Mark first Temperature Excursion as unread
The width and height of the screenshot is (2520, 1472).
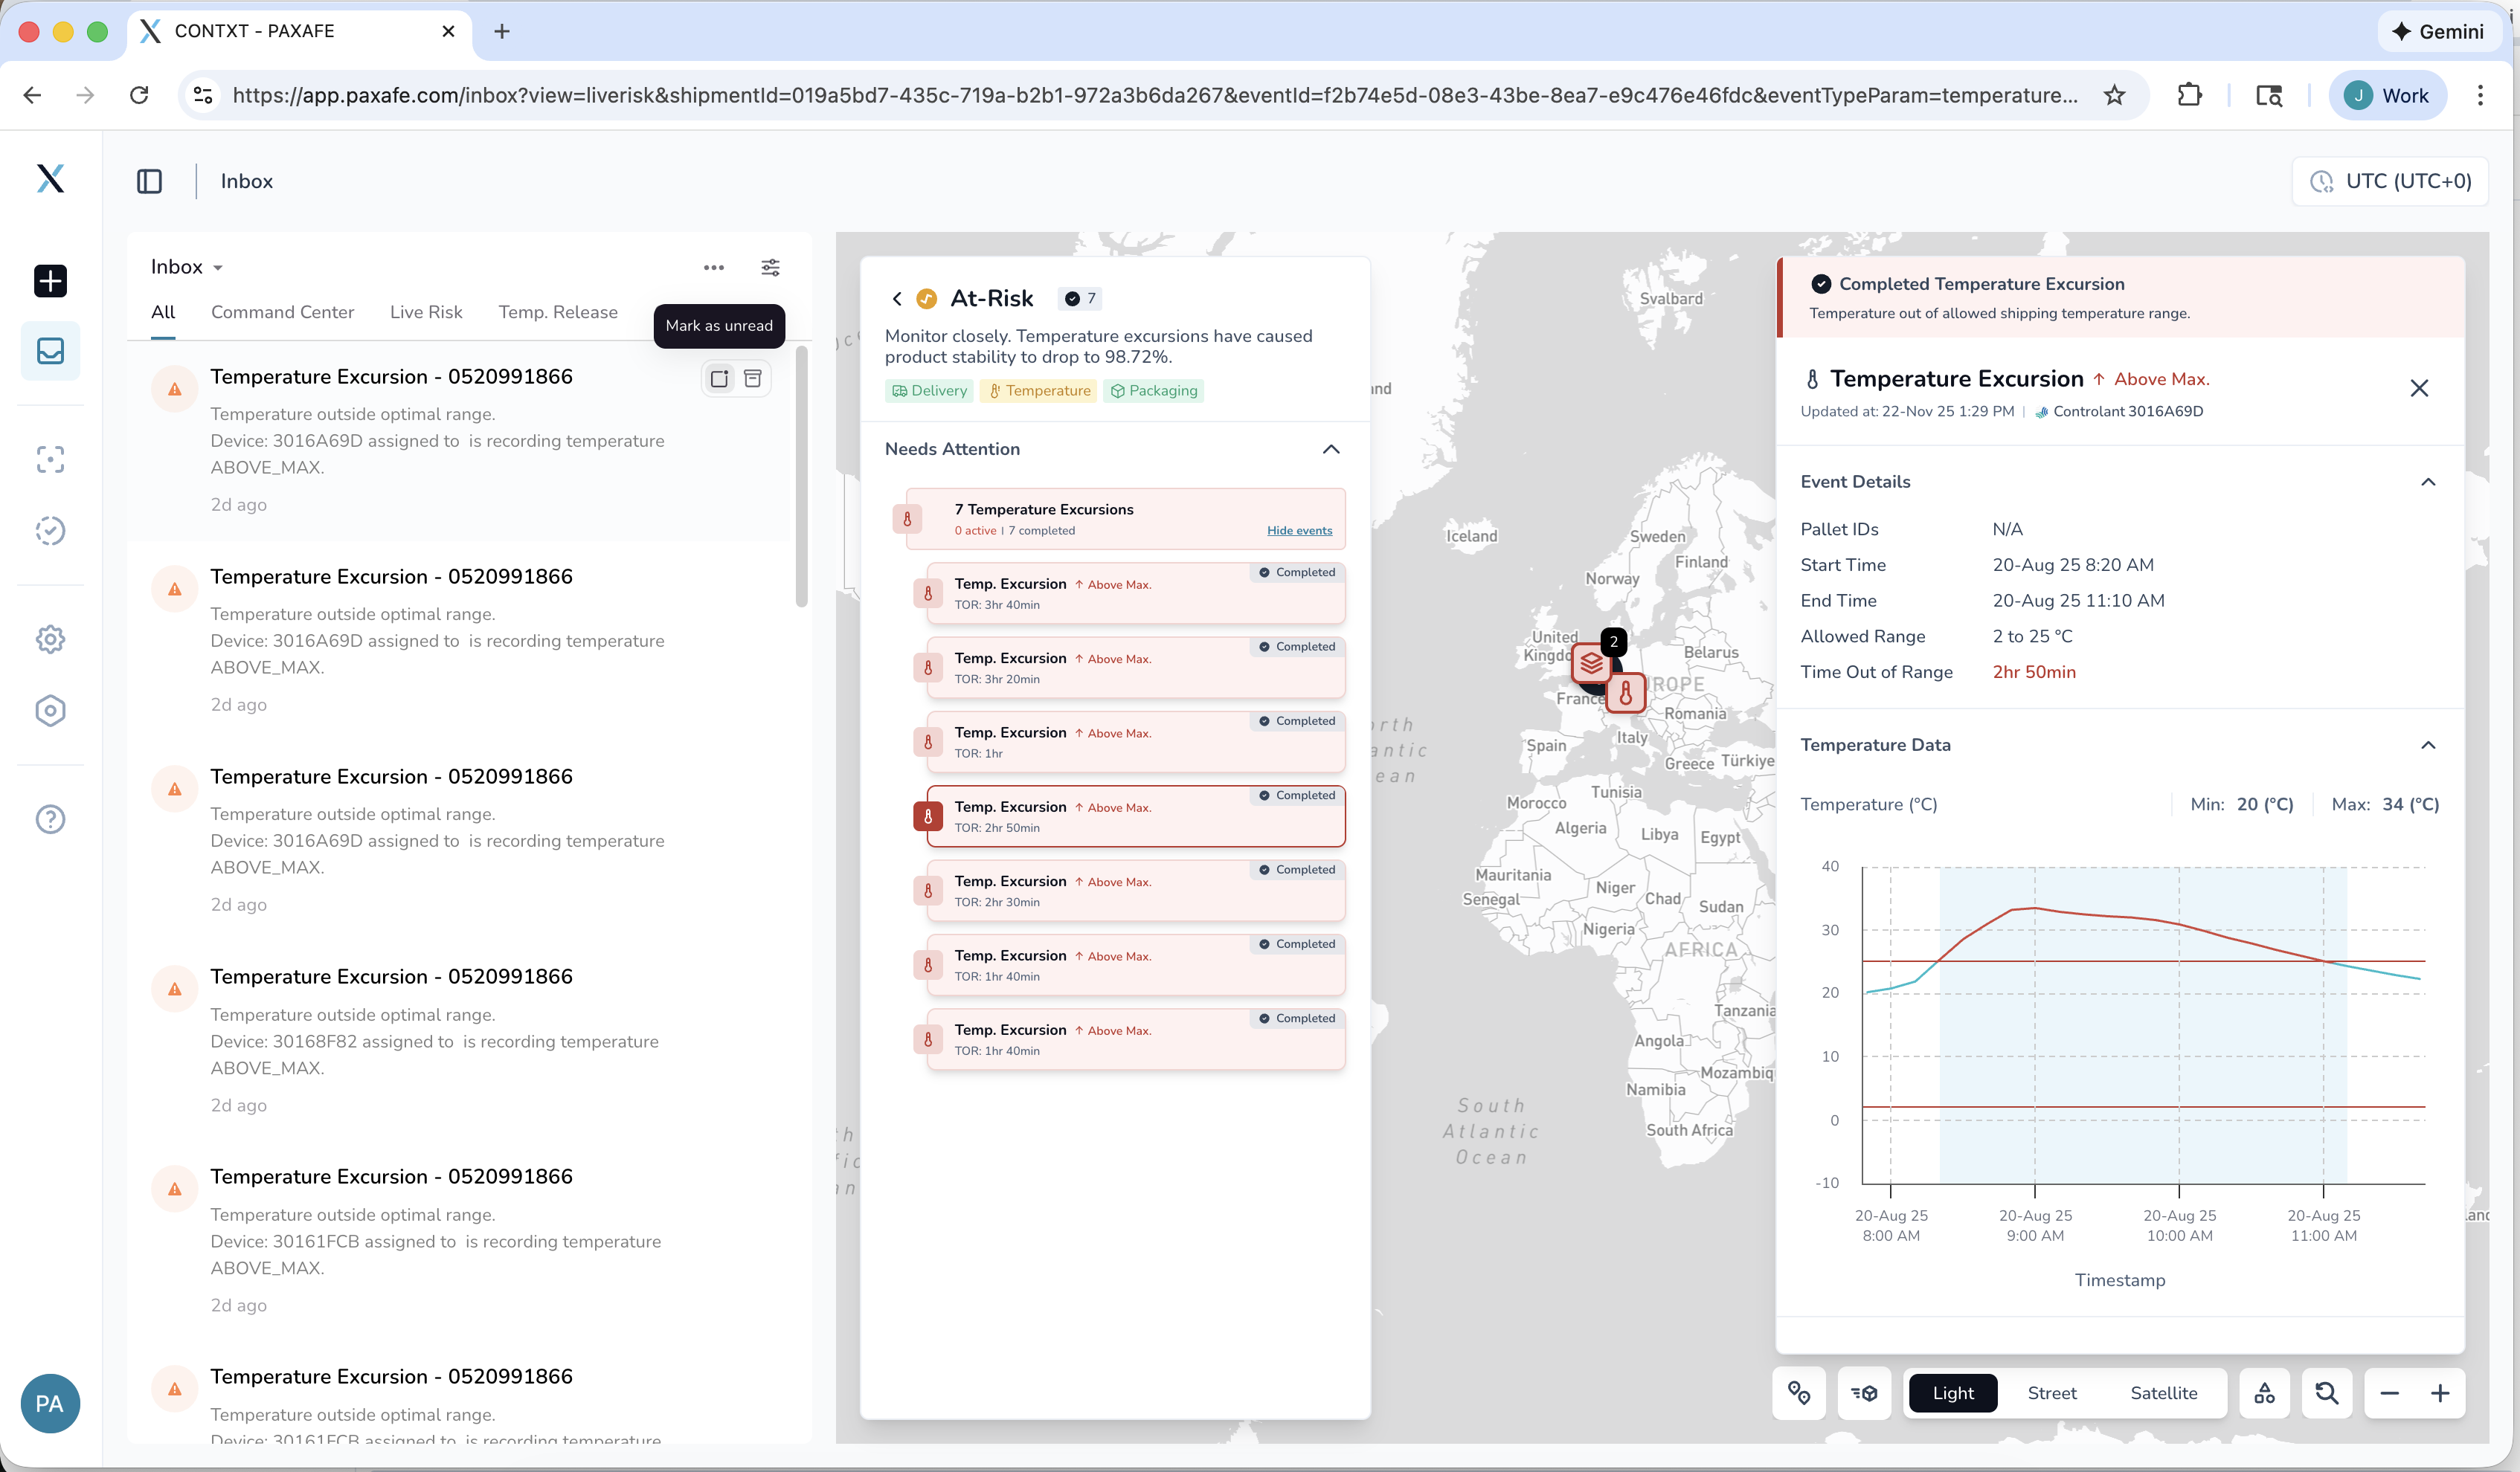point(719,378)
